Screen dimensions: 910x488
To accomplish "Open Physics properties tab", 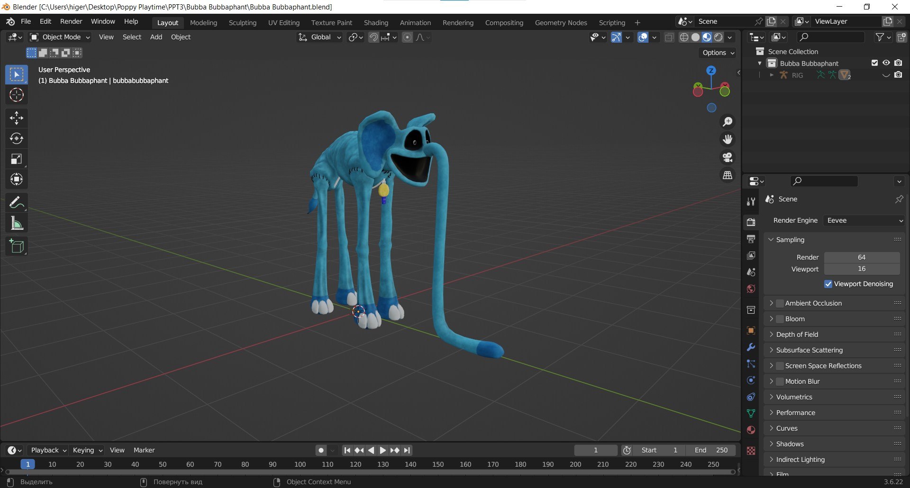I will [x=751, y=380].
